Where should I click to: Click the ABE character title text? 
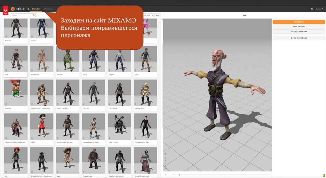coord(244,15)
